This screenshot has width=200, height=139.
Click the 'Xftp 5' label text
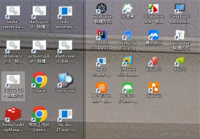coord(180,69)
